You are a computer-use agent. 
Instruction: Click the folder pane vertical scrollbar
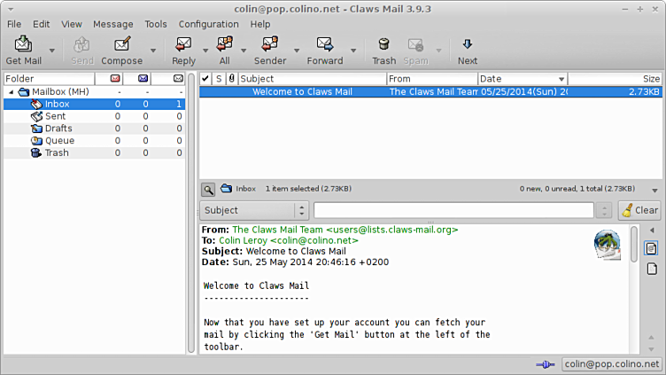pos(191,213)
